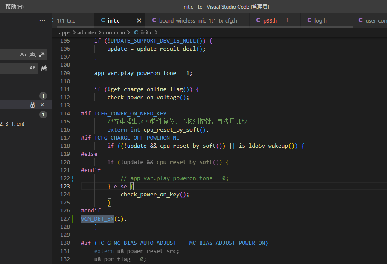Image resolution: width=387 pixels, height=264 pixels.
Task: Click the #else directive on line 119
Action: tap(89, 154)
